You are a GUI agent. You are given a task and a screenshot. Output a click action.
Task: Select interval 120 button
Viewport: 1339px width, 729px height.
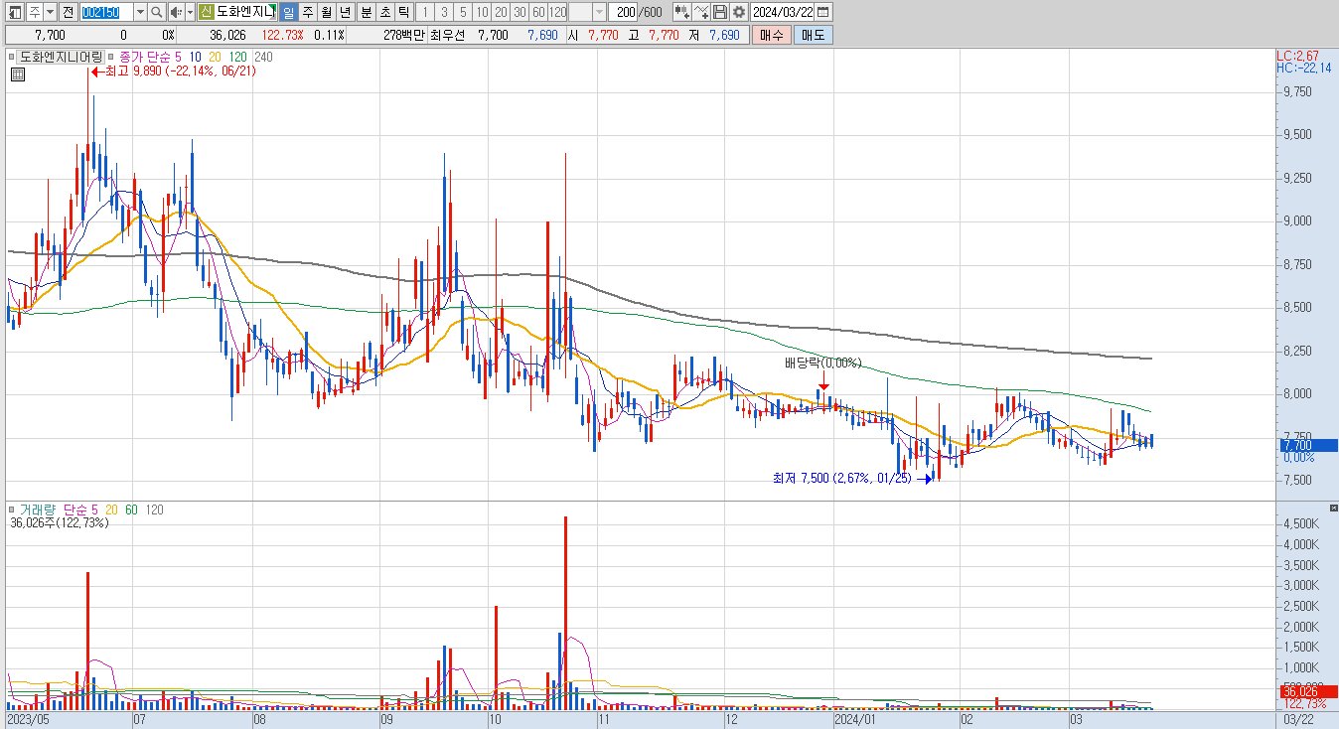pyautogui.click(x=558, y=12)
